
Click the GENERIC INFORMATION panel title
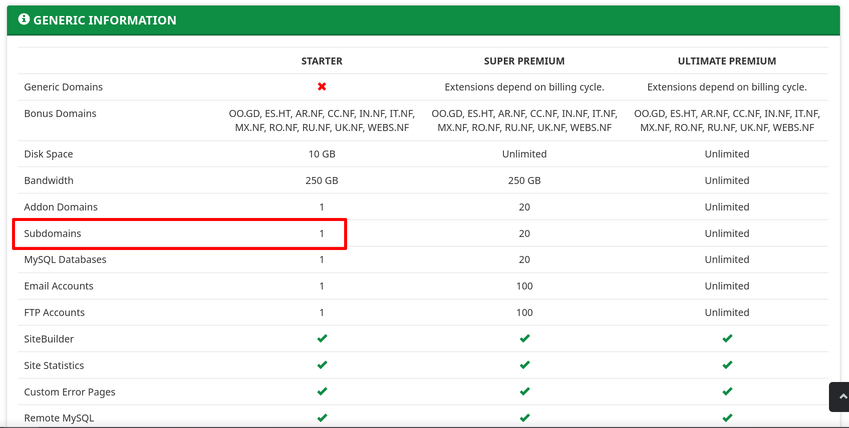tap(105, 20)
